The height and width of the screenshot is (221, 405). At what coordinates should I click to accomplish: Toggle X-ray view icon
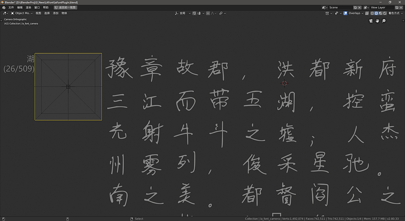(x=367, y=13)
